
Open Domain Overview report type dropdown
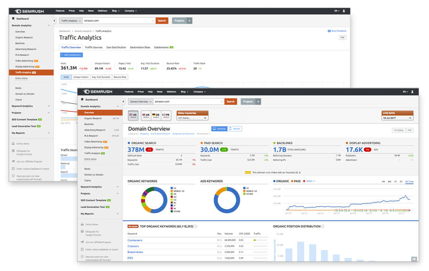tap(140, 102)
